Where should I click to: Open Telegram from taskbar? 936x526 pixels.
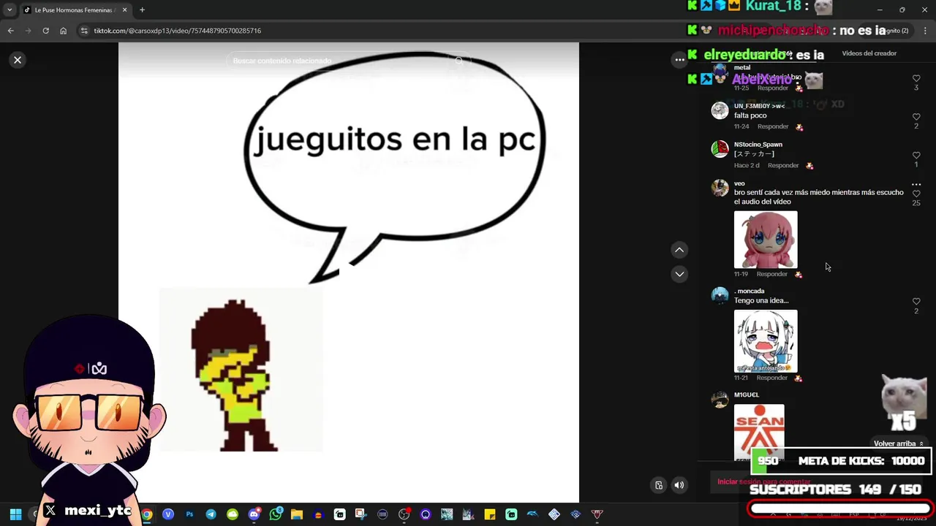click(211, 514)
